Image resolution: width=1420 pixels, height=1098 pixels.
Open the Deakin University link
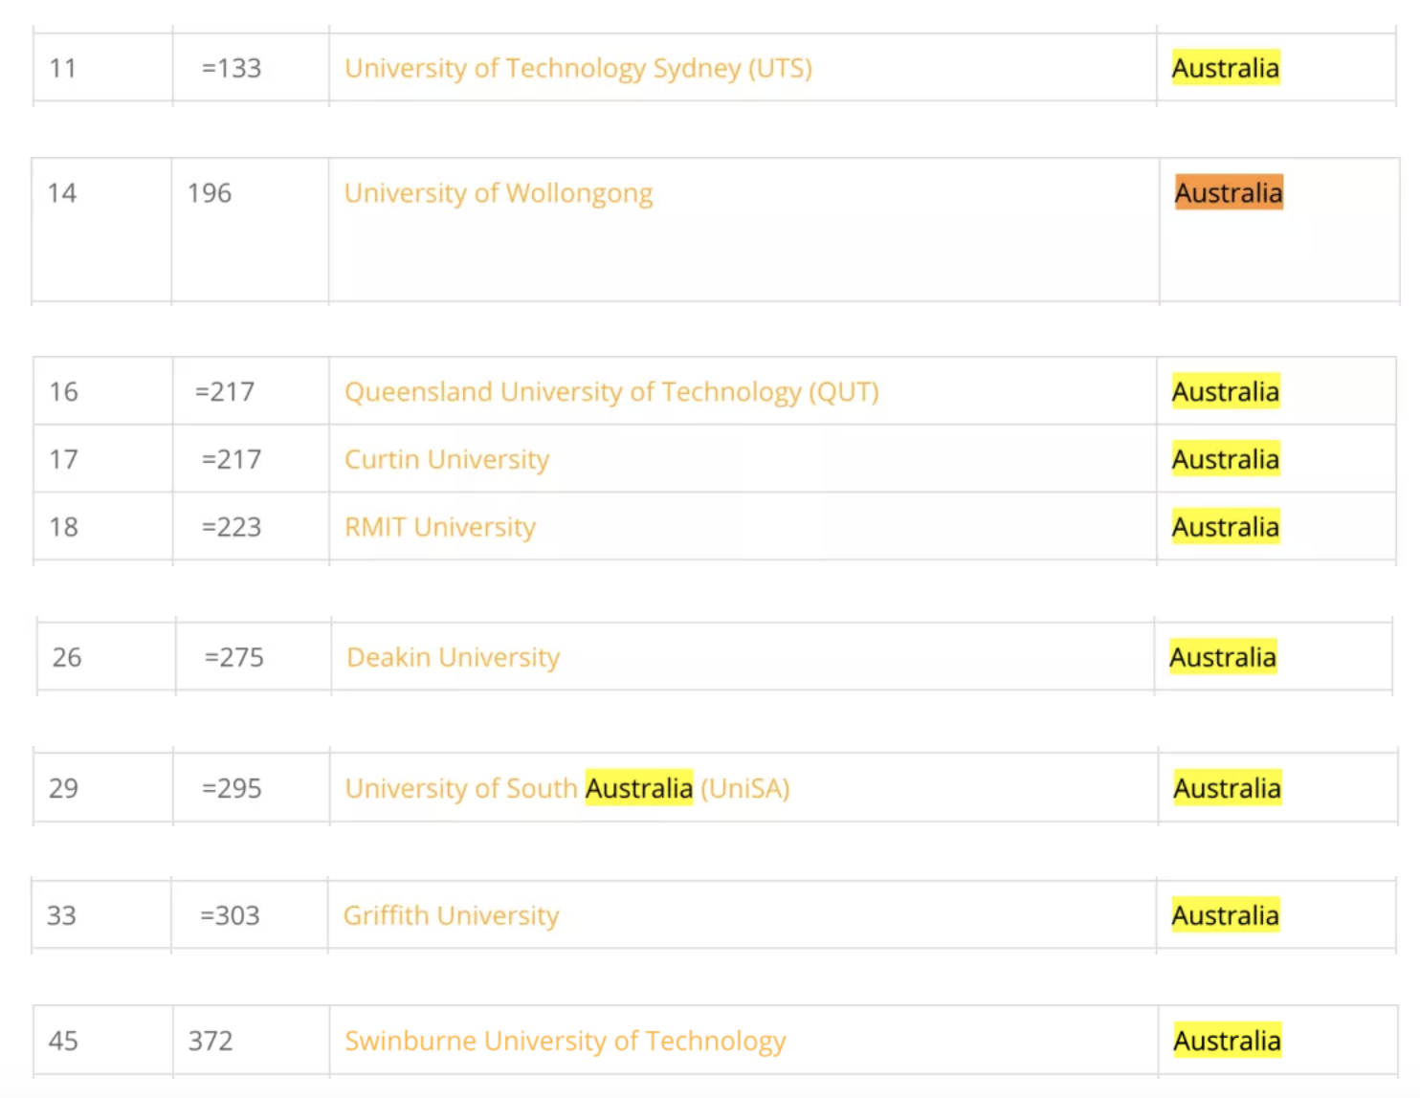coord(454,658)
